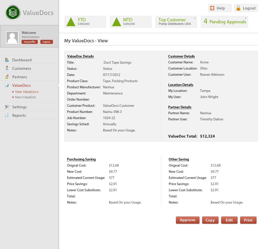Click the Copy button

(210, 220)
